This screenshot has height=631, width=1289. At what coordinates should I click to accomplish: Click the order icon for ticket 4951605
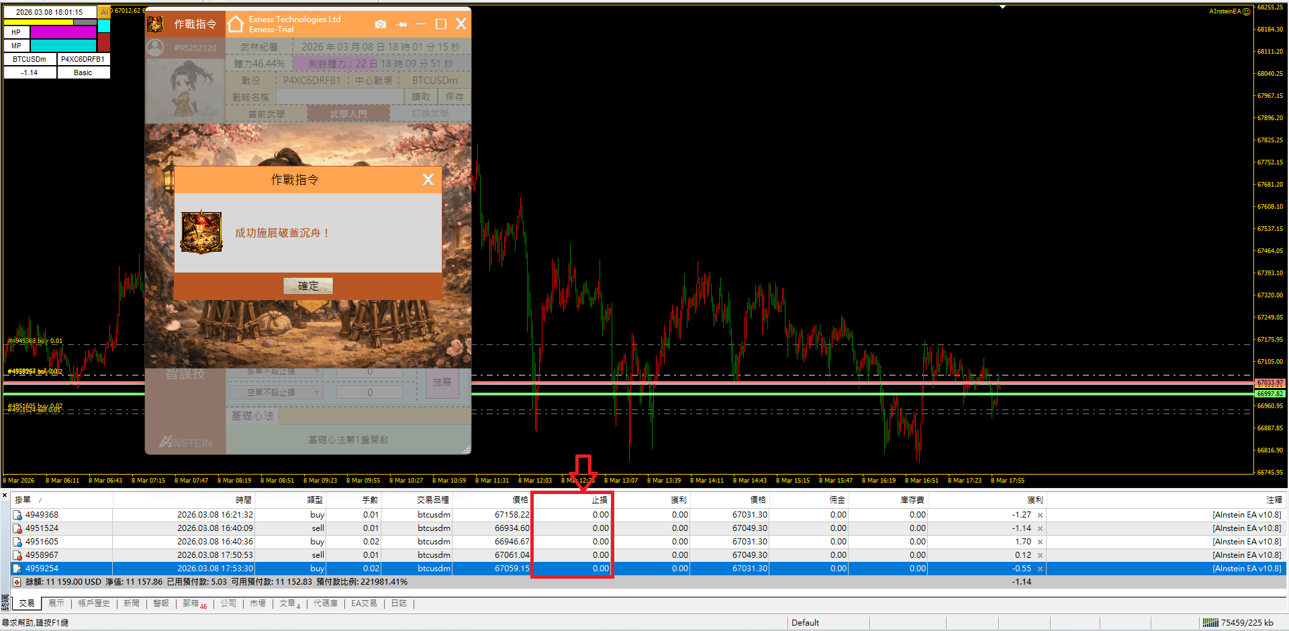coord(17,542)
